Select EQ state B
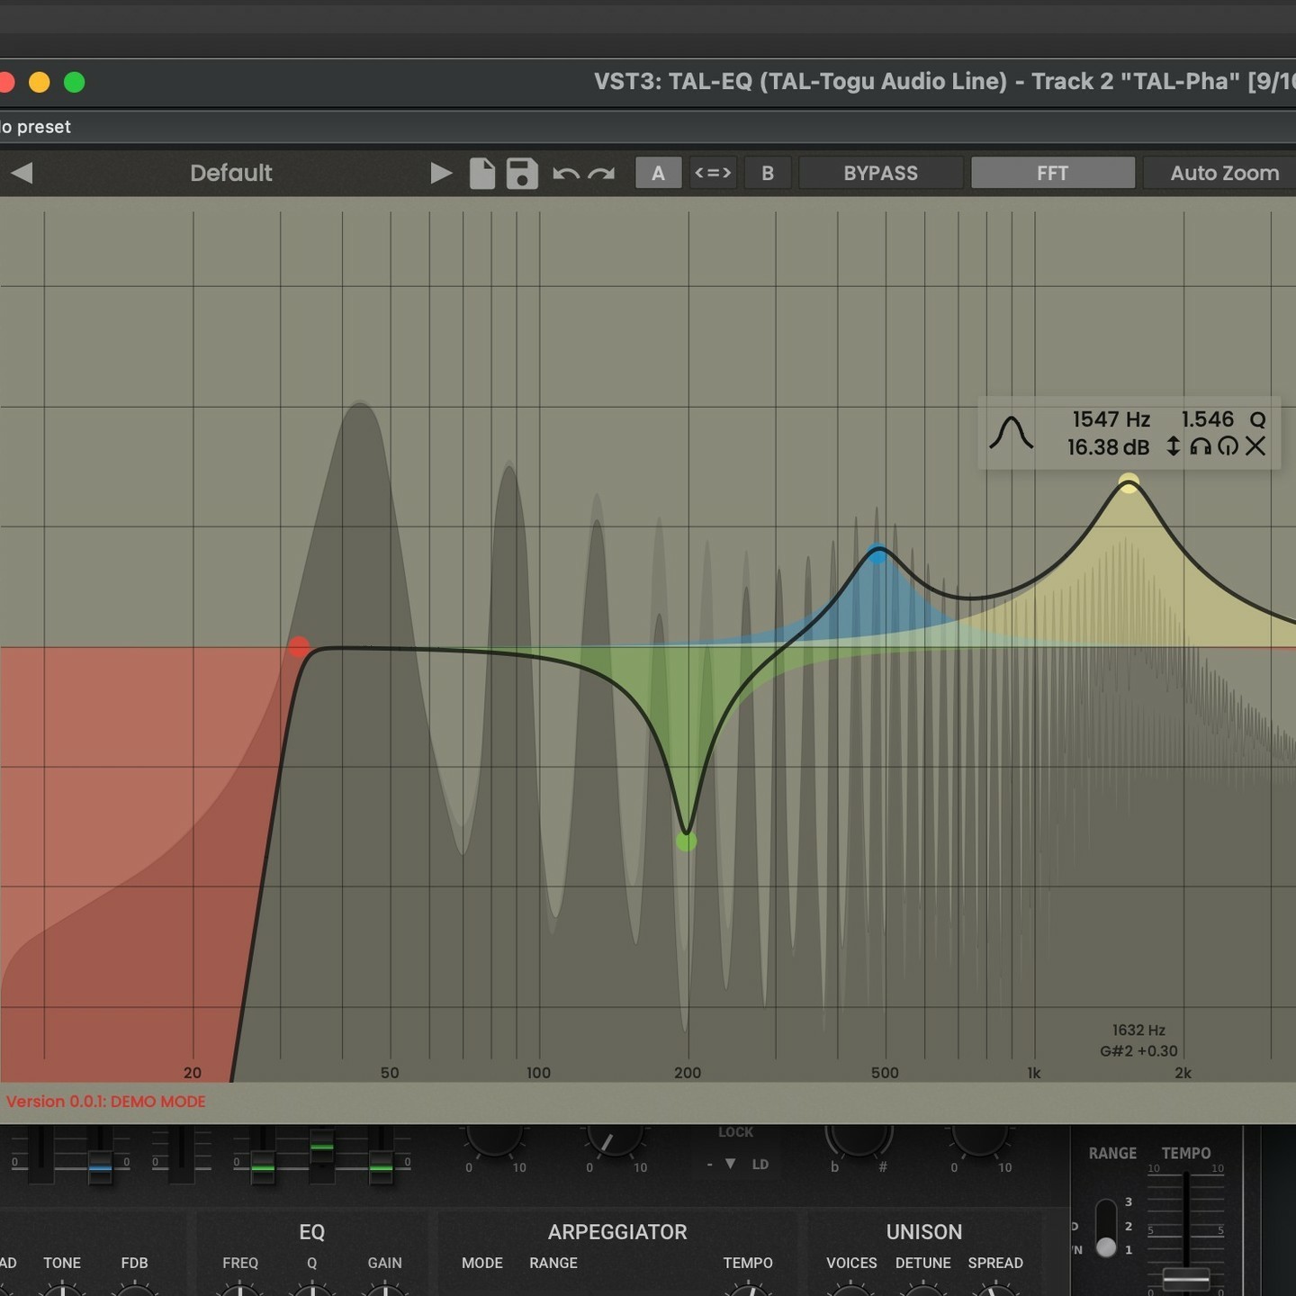 click(768, 173)
